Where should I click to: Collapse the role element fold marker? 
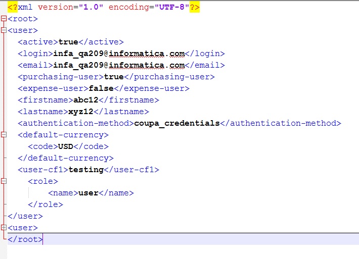(x=4, y=181)
